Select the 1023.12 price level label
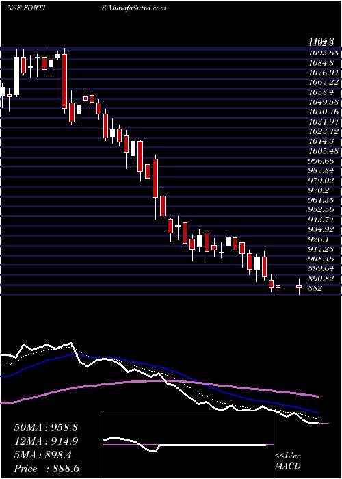Viewport: 342px width, 479px height. tap(324, 131)
